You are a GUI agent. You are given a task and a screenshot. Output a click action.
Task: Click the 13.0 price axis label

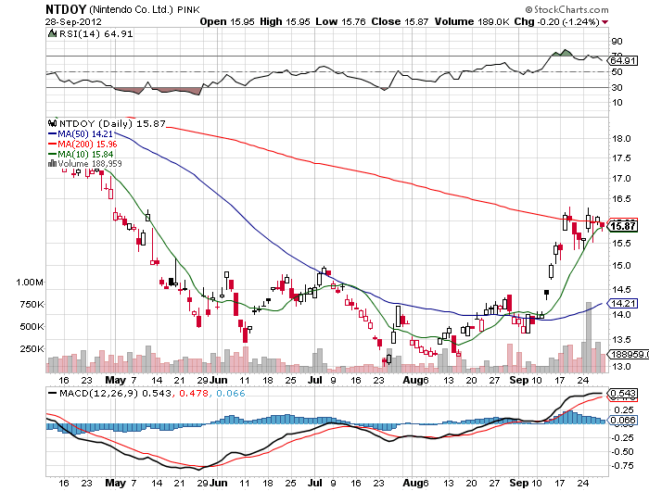click(621, 366)
